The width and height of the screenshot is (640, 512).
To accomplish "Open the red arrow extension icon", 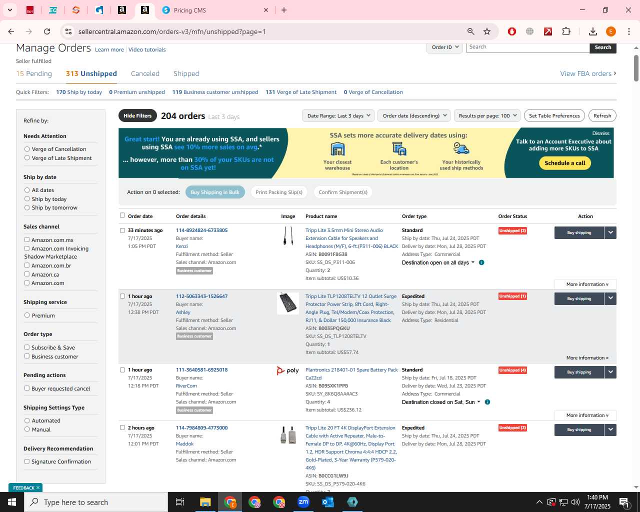I will [548, 31].
